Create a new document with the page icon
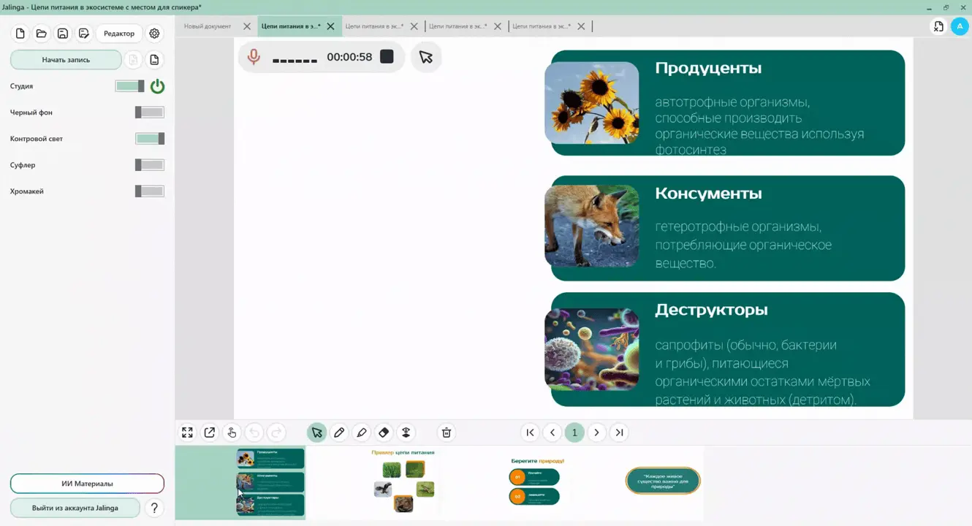The height and width of the screenshot is (526, 972). pos(20,34)
